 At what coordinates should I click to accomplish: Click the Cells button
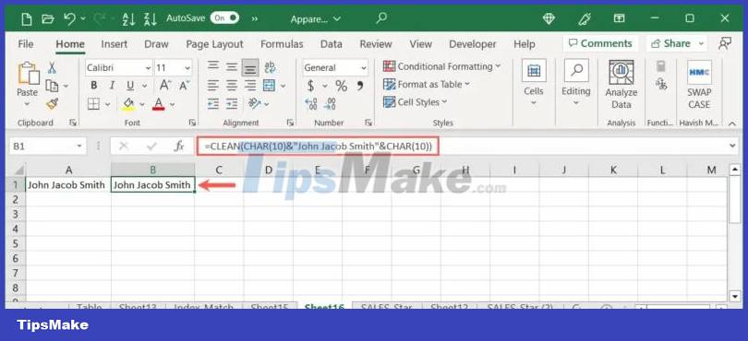coord(534,82)
